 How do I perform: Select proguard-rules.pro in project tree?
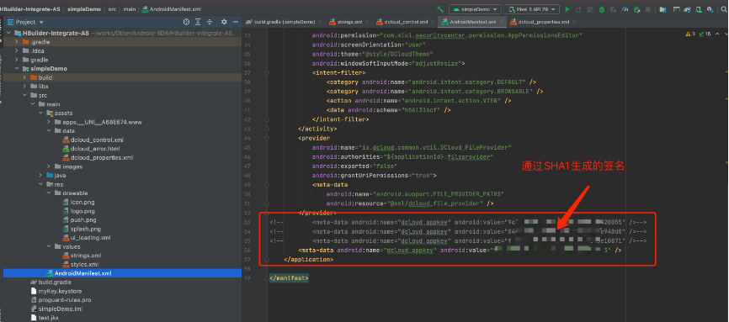(x=61, y=300)
